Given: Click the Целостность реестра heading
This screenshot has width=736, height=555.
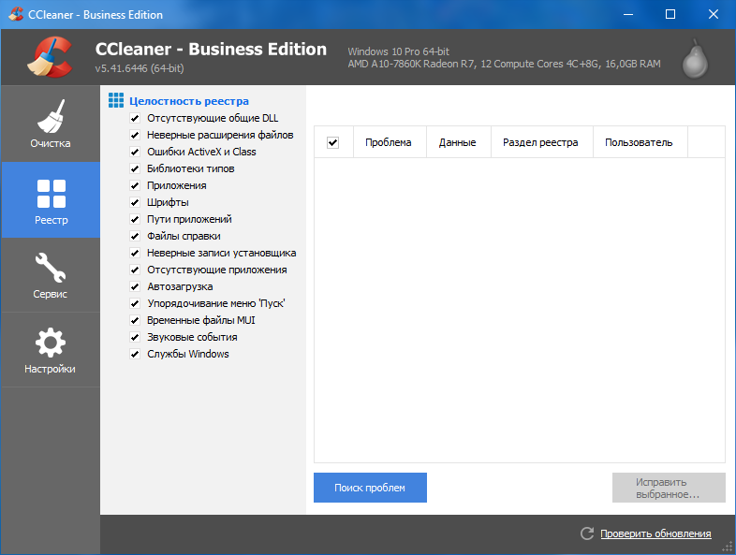Looking at the screenshot, I should tap(189, 101).
